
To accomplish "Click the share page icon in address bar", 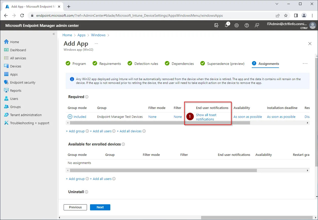I will 278,15.
